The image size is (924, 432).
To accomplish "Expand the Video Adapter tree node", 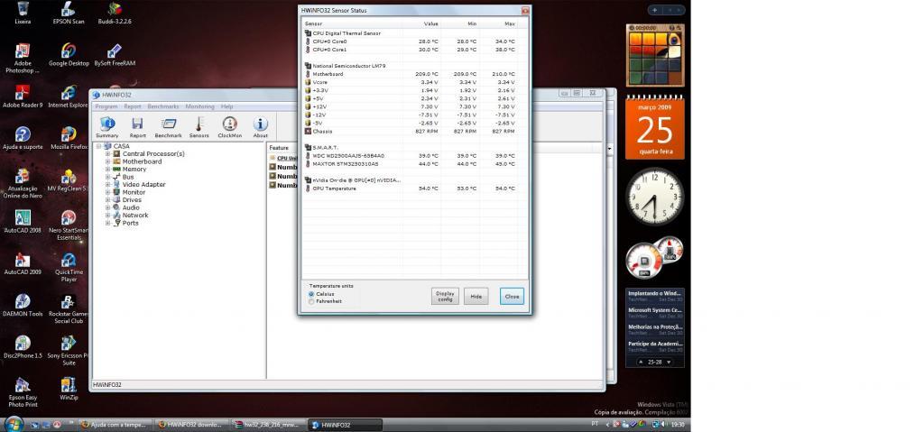I will pyautogui.click(x=108, y=185).
